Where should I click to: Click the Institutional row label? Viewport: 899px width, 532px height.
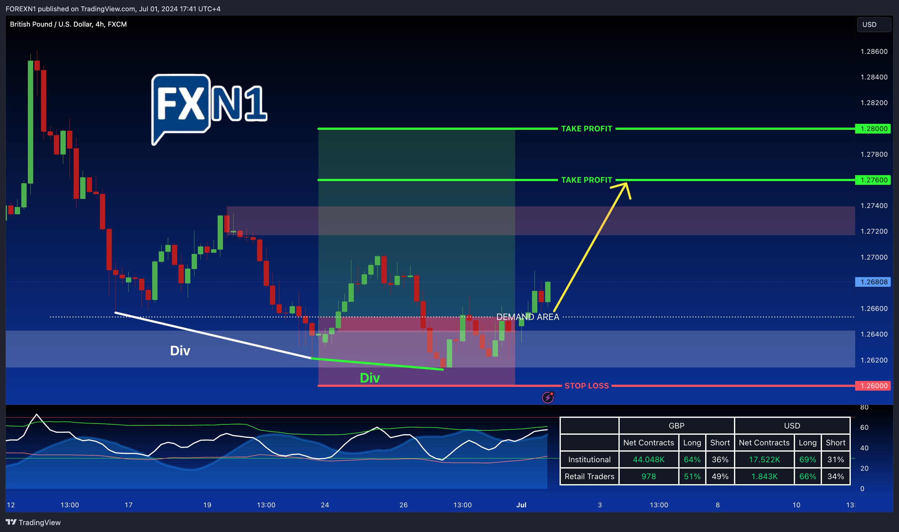pos(589,459)
